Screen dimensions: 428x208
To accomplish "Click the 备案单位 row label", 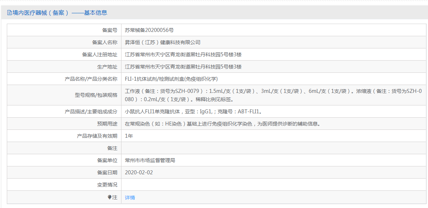I will click(107, 160).
